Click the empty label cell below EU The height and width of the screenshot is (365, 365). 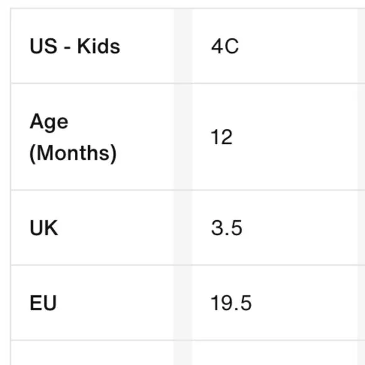[93, 353]
